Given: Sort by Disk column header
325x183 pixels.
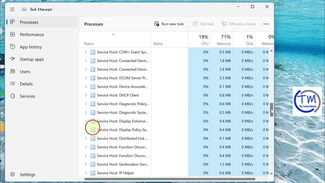Looking at the screenshot, I should coord(244,40).
